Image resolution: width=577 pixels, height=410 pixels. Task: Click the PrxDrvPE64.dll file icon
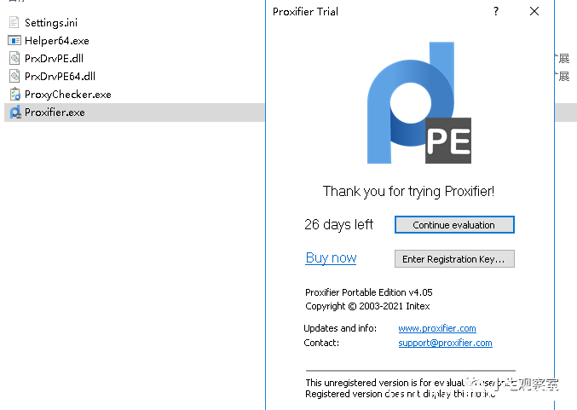tap(14, 76)
